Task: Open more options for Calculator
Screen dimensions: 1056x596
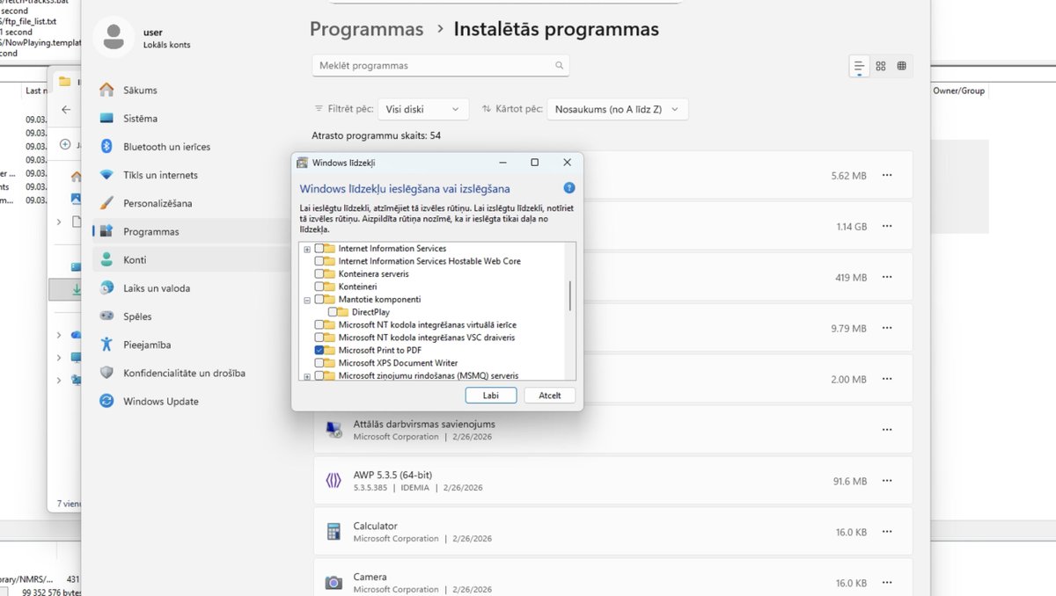Action: 887,532
